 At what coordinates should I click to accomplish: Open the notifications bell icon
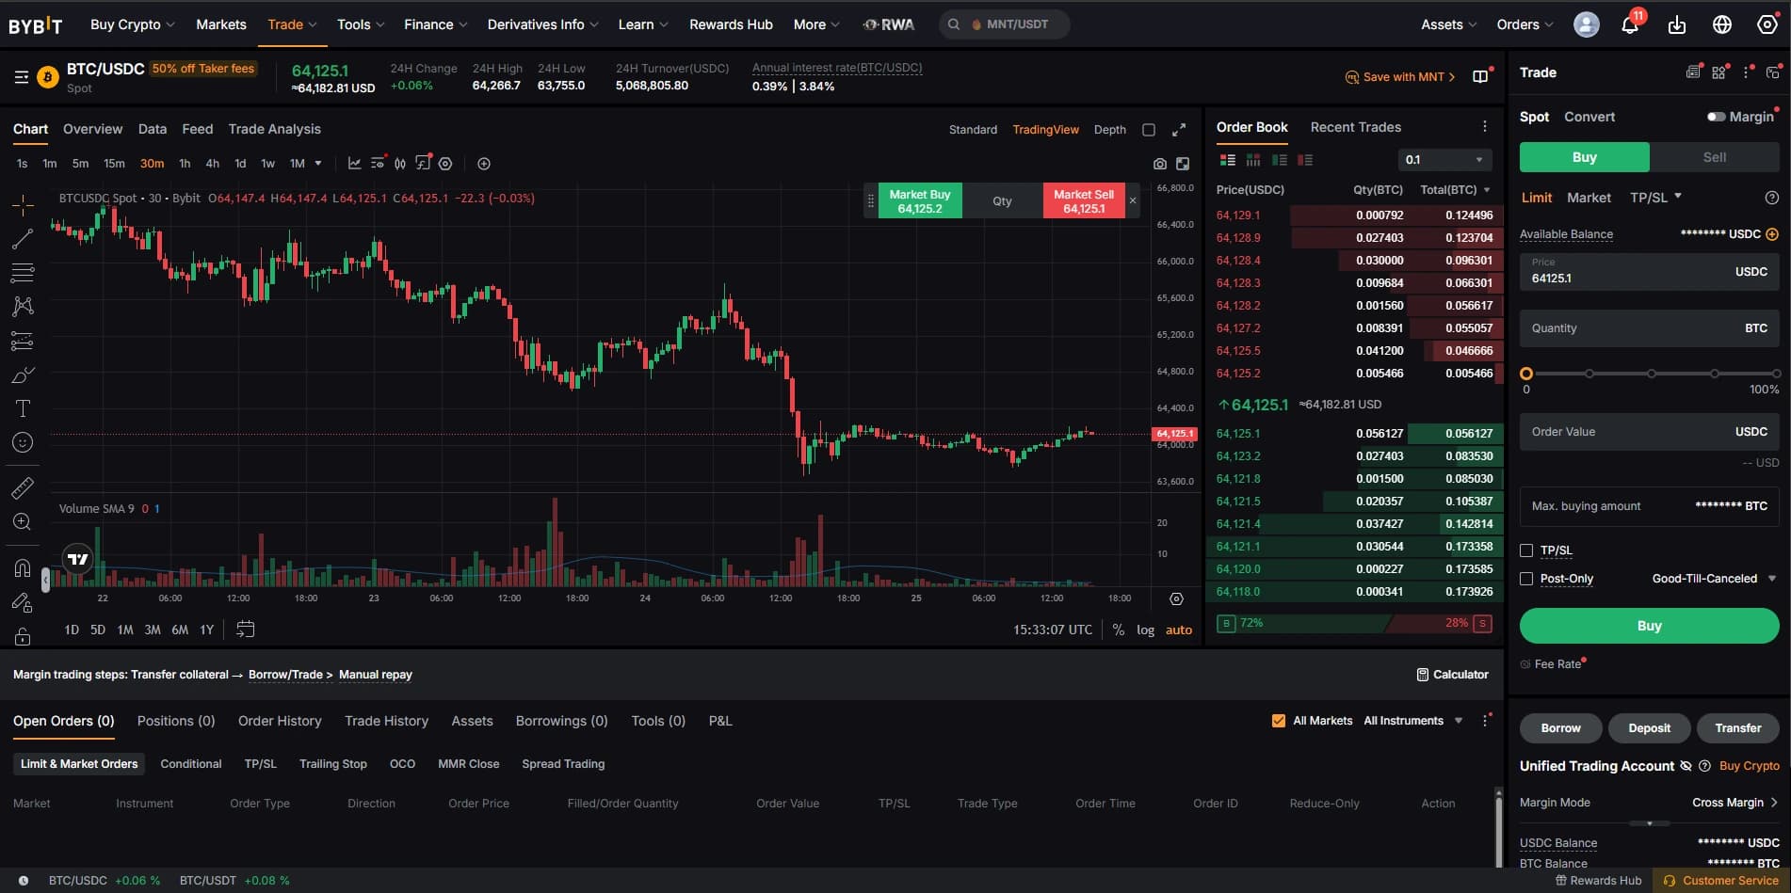(1630, 25)
